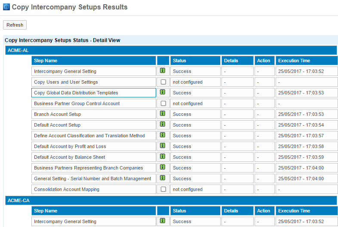
Task: Click green status icon for ACME-AL Intercompany General Setting
Action: coord(163,71)
